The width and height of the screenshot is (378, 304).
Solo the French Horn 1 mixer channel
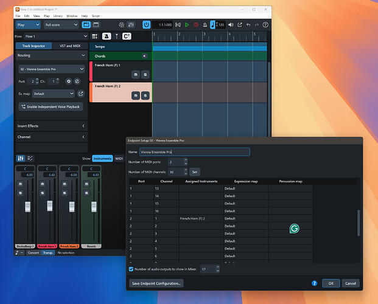[43, 193]
